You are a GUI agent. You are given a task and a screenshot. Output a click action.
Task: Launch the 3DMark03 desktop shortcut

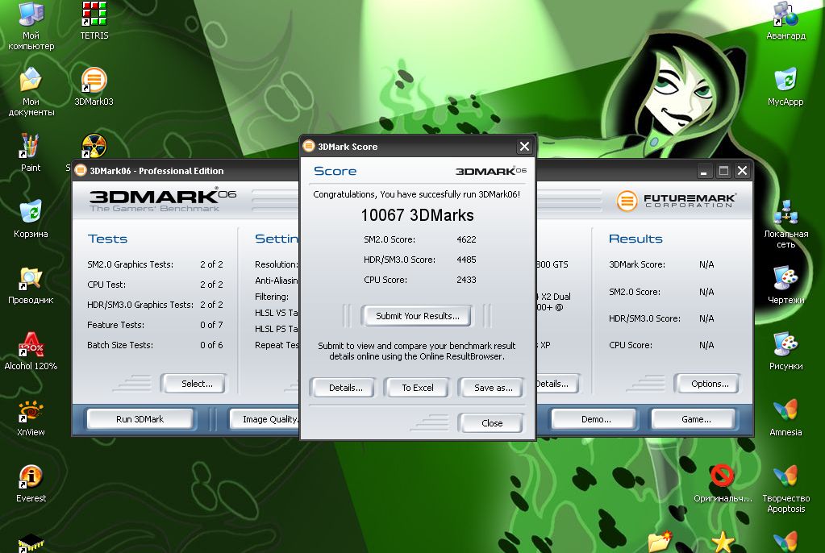click(94, 87)
